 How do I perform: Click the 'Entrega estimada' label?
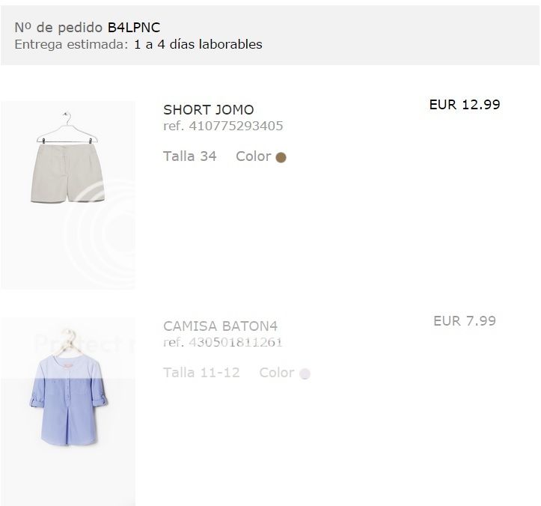[72, 44]
